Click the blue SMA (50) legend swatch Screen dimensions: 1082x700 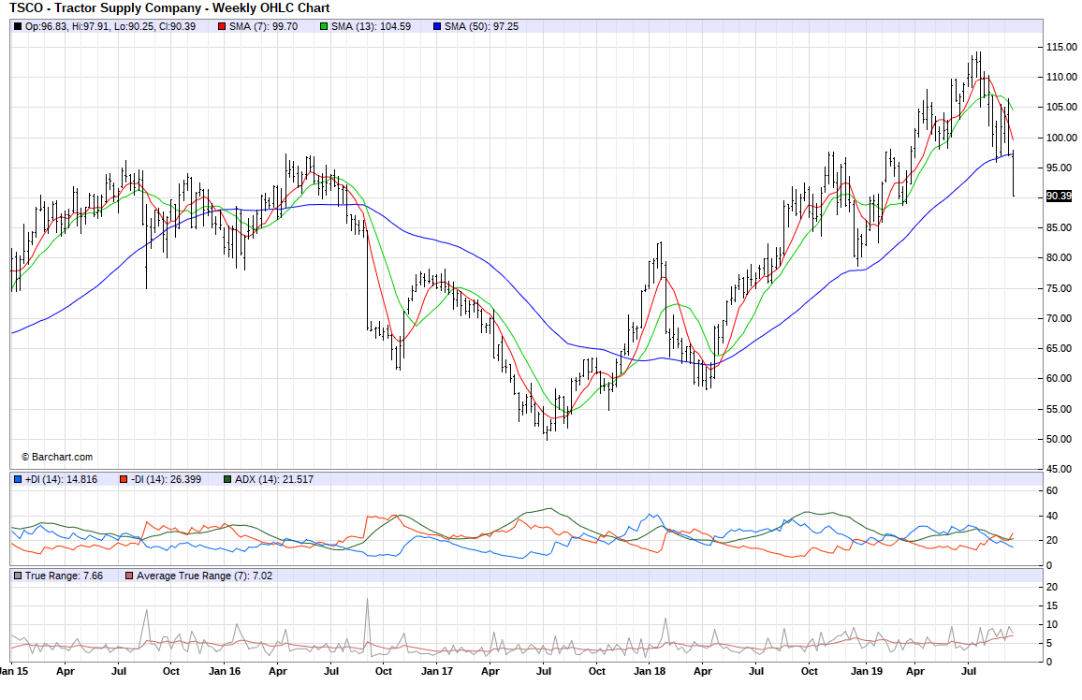(x=437, y=26)
